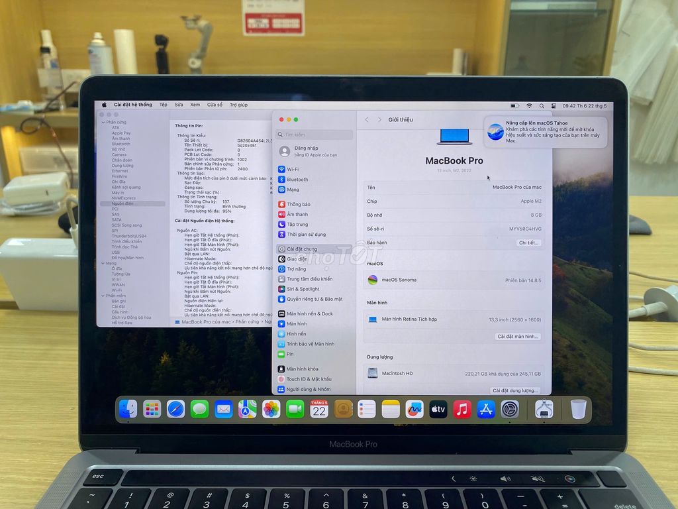Collapse Mạng tree in System Information
This screenshot has width=678, height=509.
(103, 263)
